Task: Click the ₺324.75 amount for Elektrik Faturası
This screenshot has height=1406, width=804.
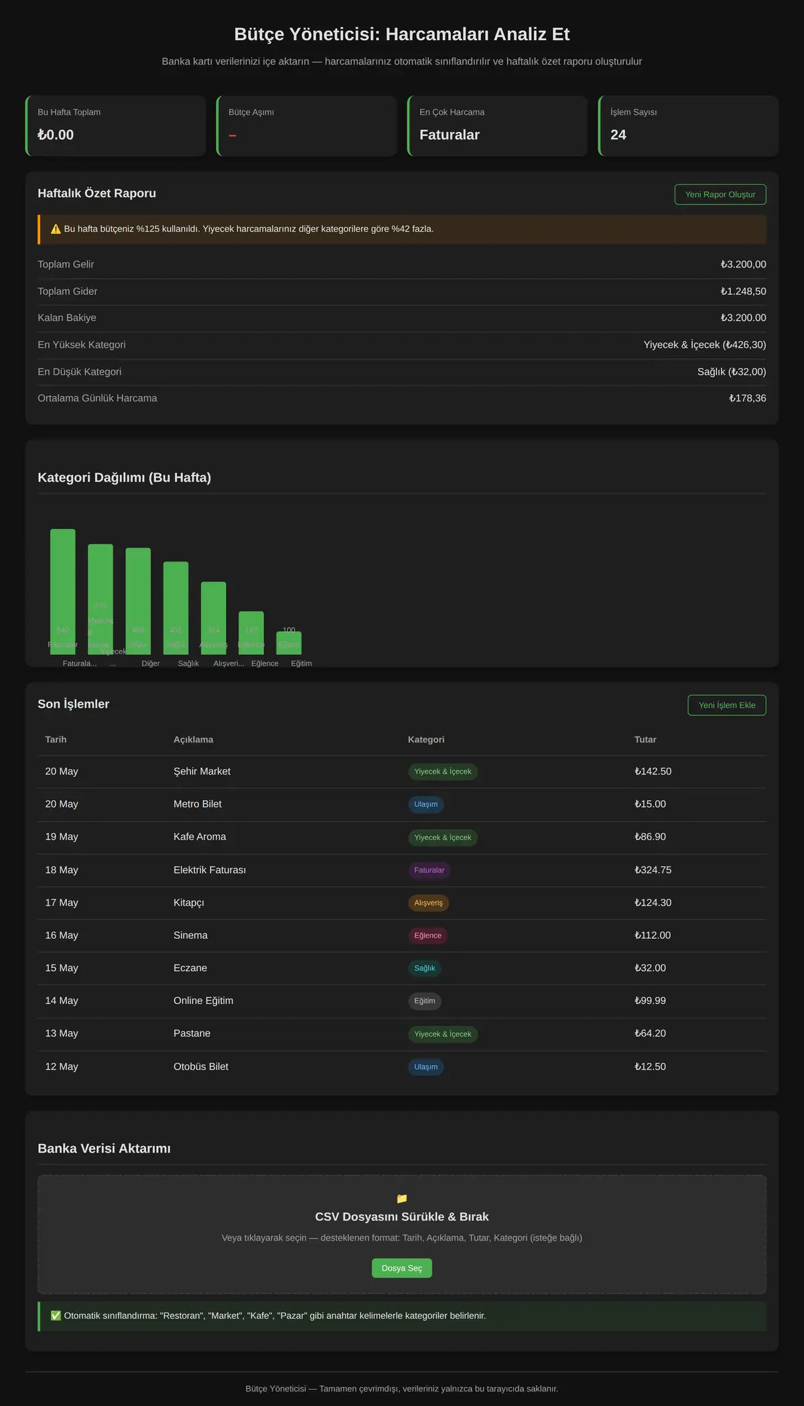Action: tap(653, 870)
